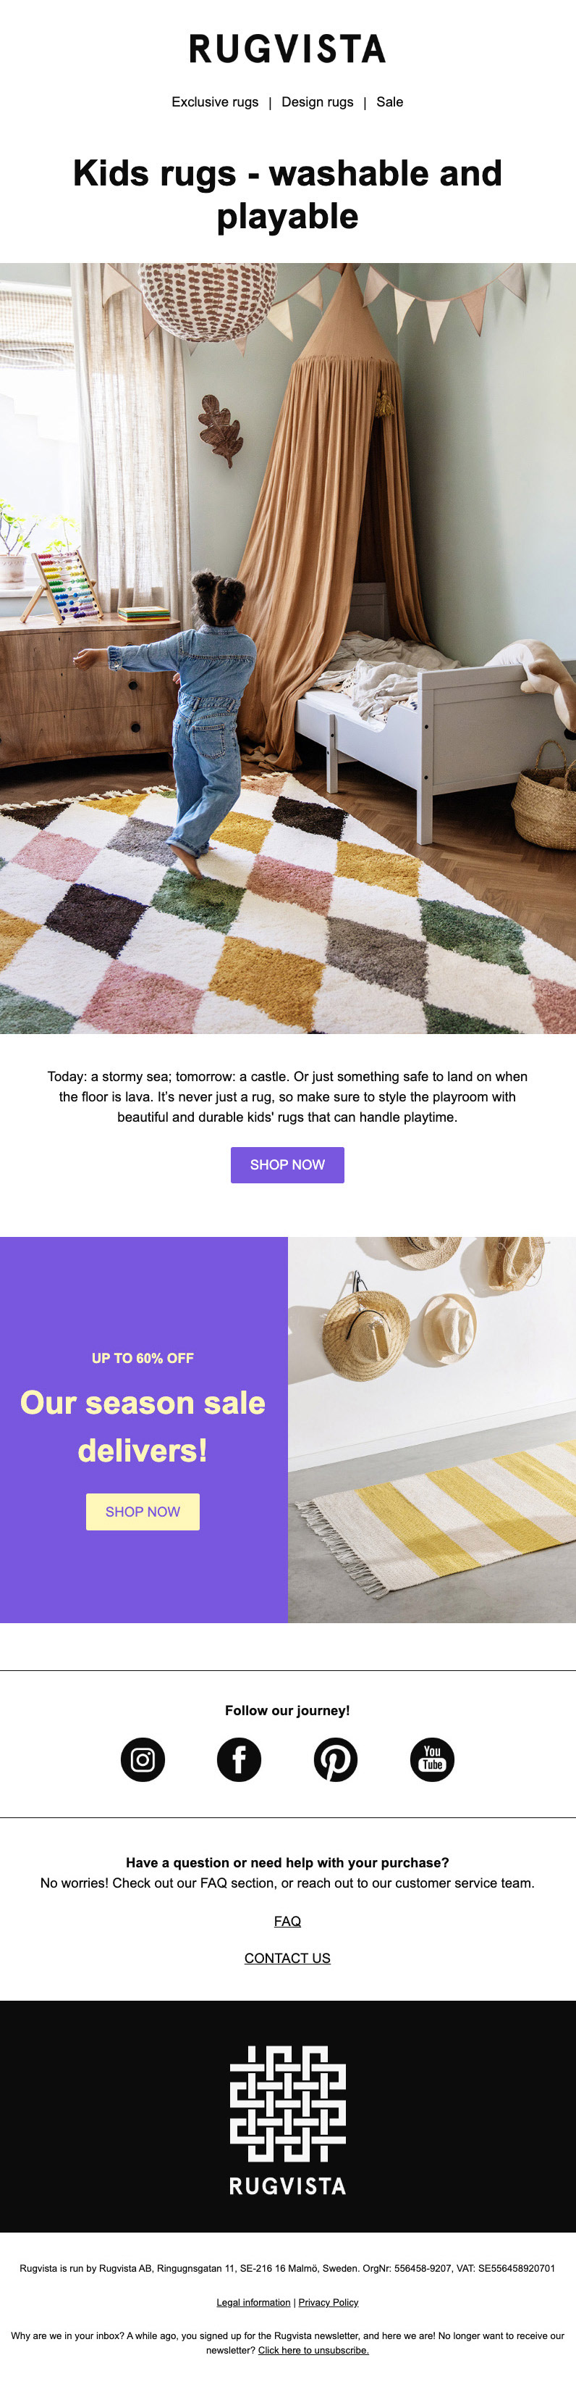Click the RUGVISTA header logo
Screen dimensions: 576x2392
(287, 49)
